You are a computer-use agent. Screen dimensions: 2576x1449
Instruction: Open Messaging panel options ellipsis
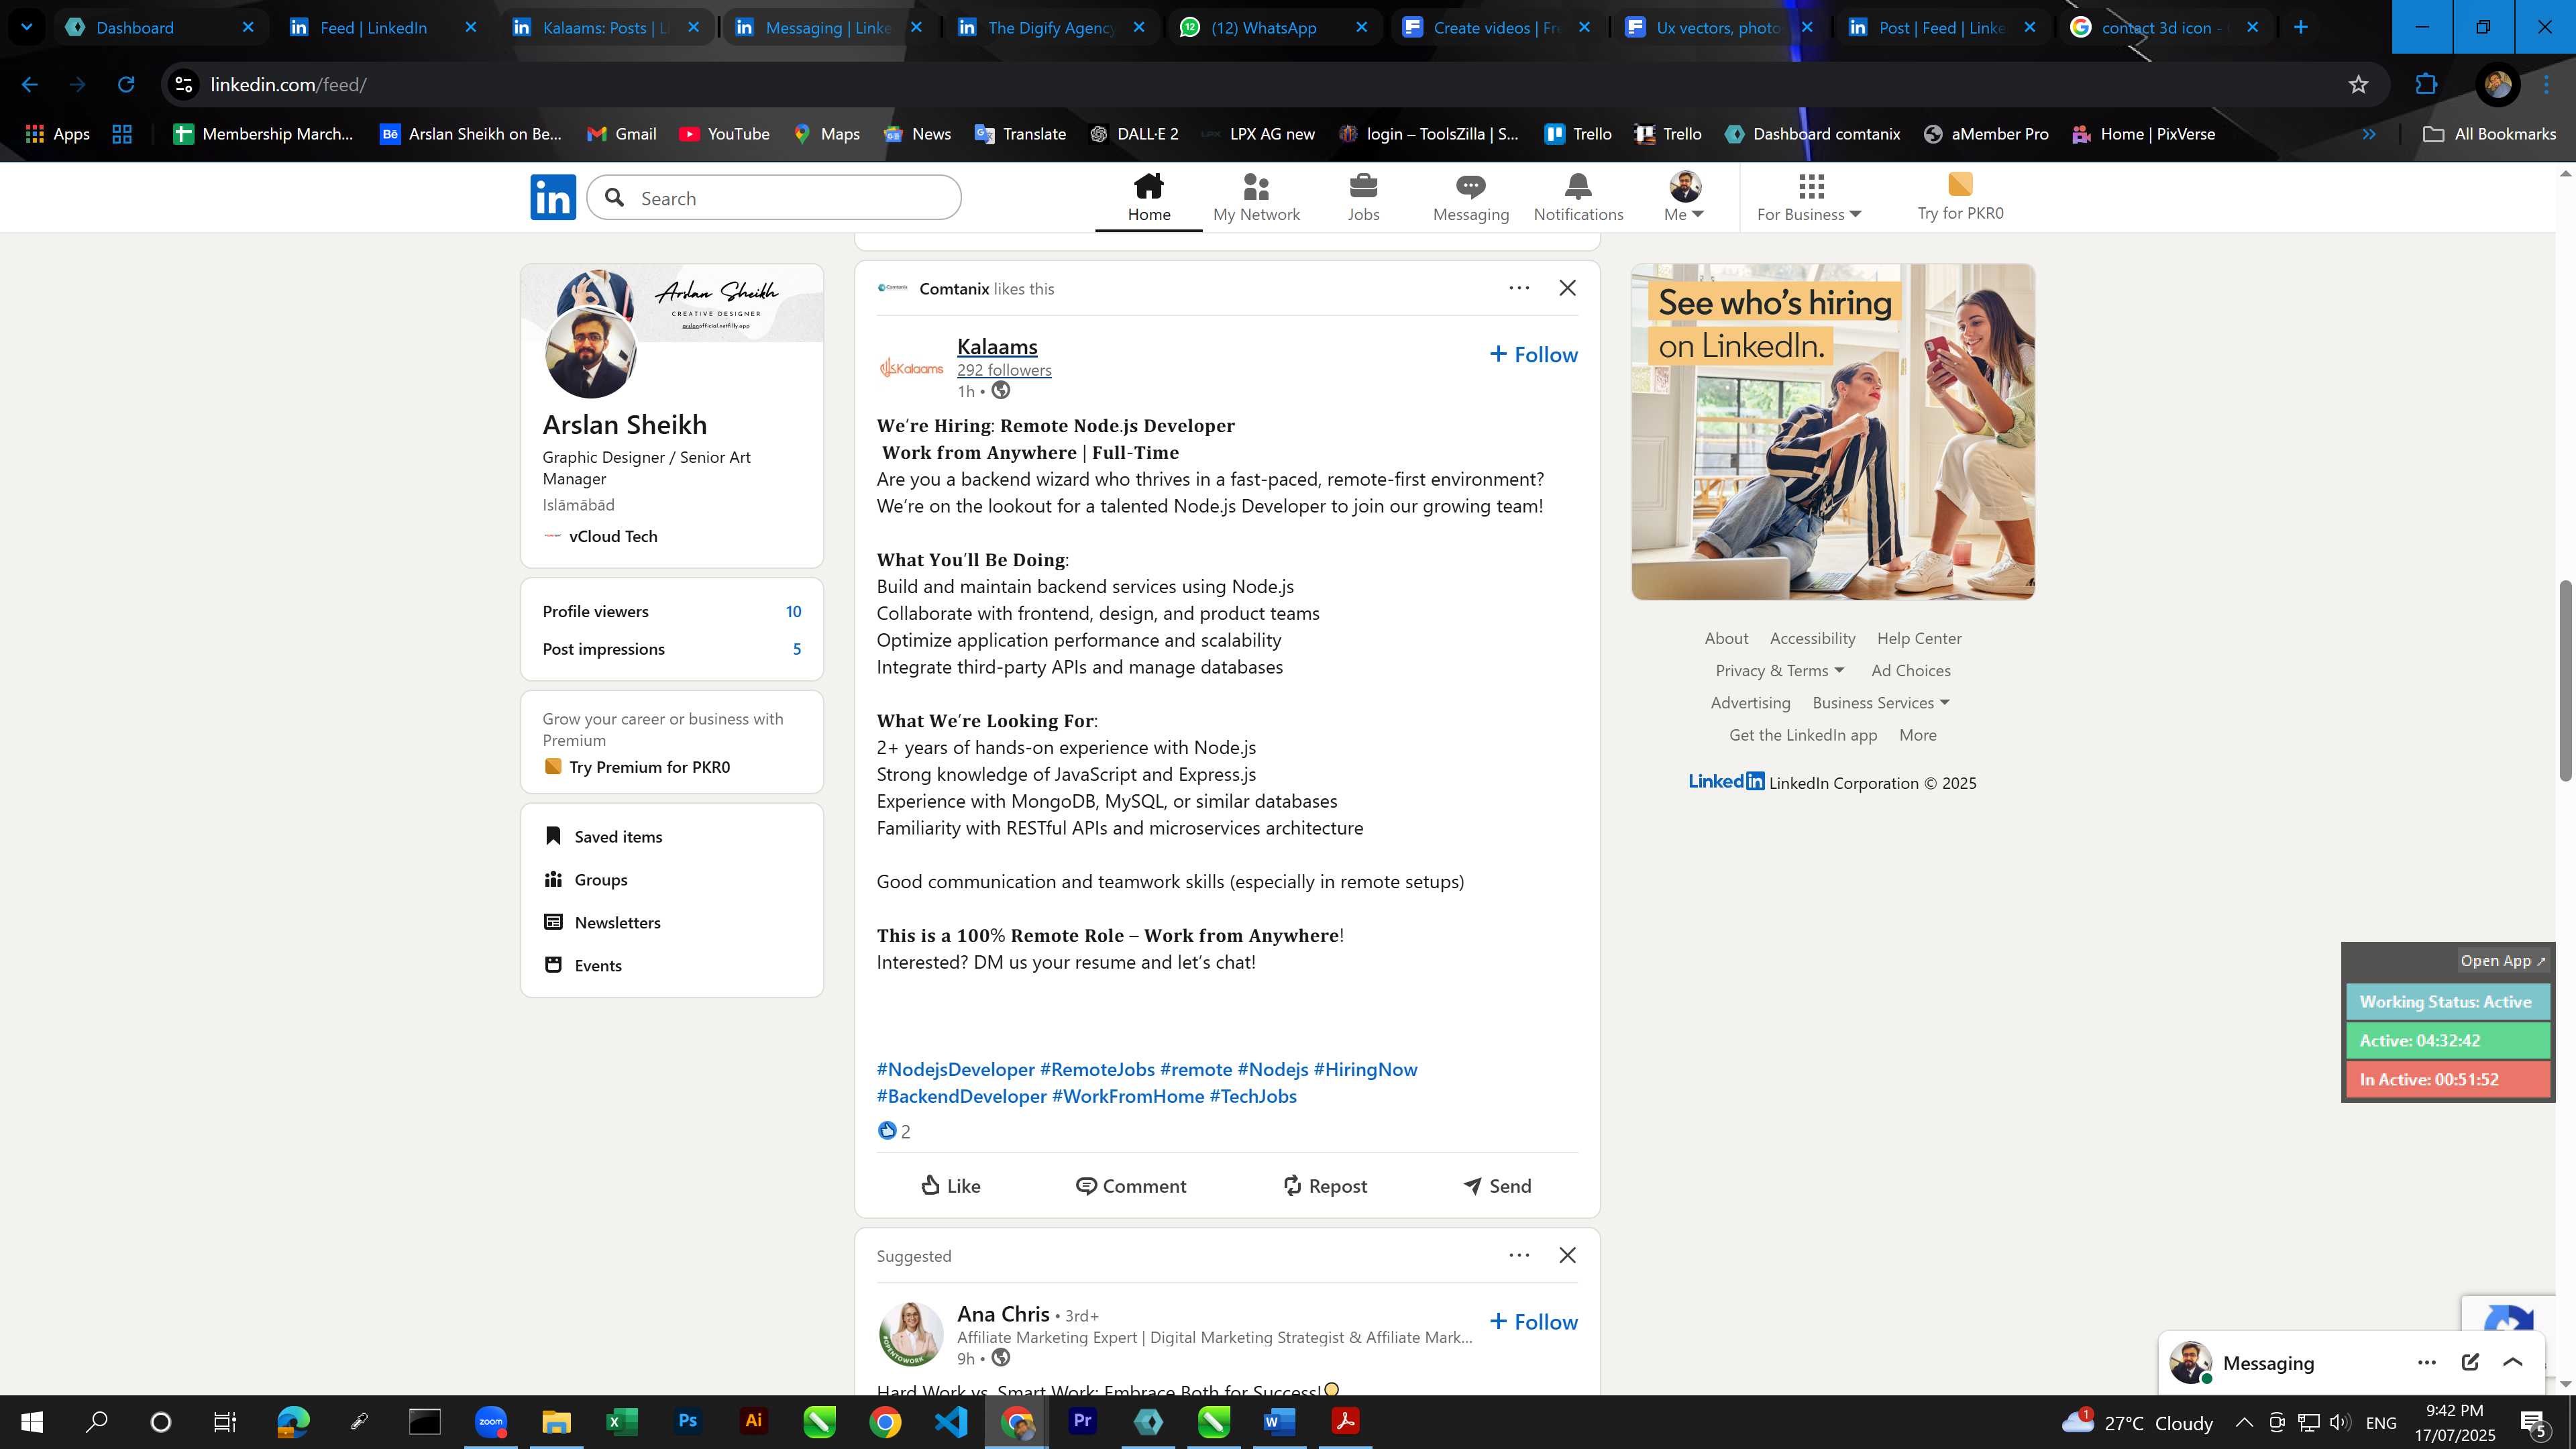(x=2427, y=1362)
